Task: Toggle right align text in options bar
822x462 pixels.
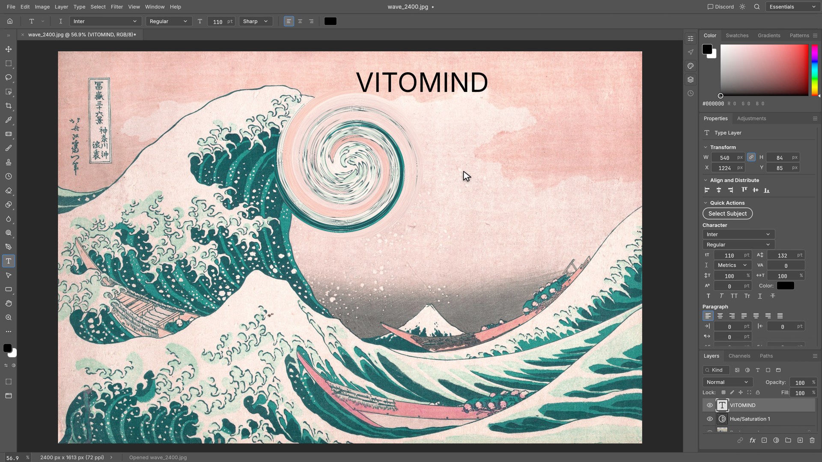Action: 311,21
